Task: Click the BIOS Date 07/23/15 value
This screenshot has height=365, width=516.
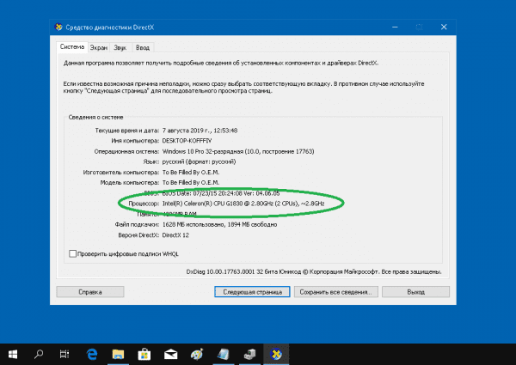Action: pos(221,193)
